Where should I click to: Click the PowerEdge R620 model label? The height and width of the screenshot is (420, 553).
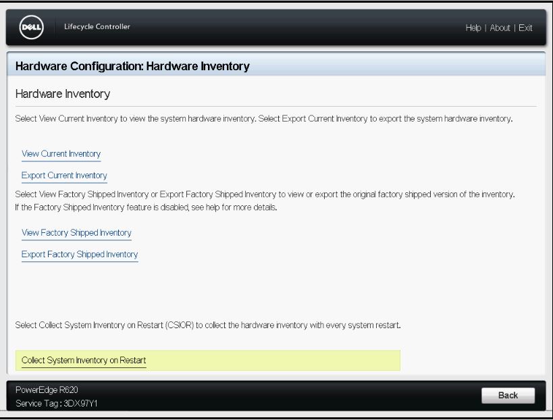coord(43,391)
